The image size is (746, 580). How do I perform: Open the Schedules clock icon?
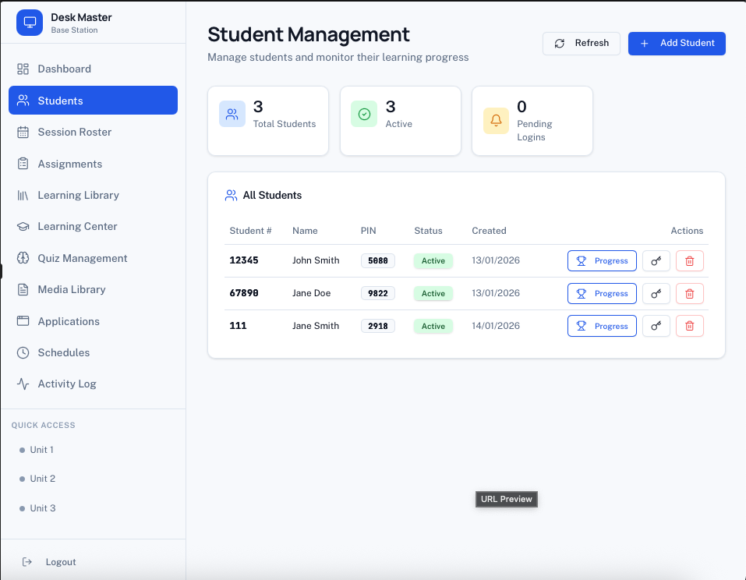(x=24, y=352)
